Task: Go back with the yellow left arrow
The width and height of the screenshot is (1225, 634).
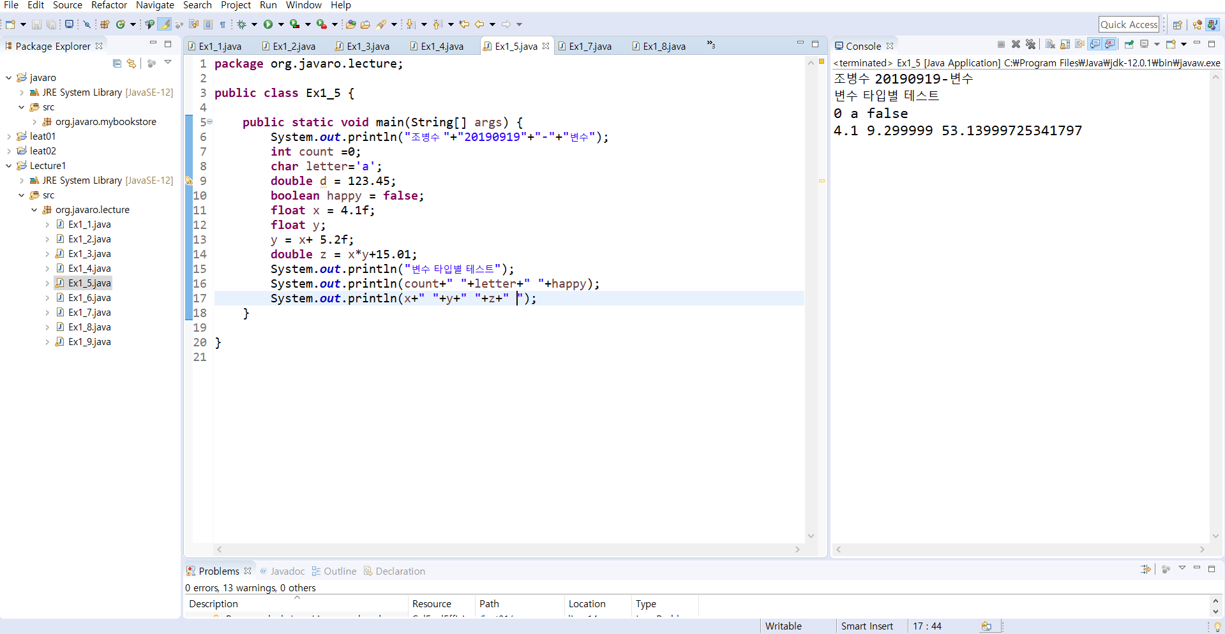Action: [479, 24]
